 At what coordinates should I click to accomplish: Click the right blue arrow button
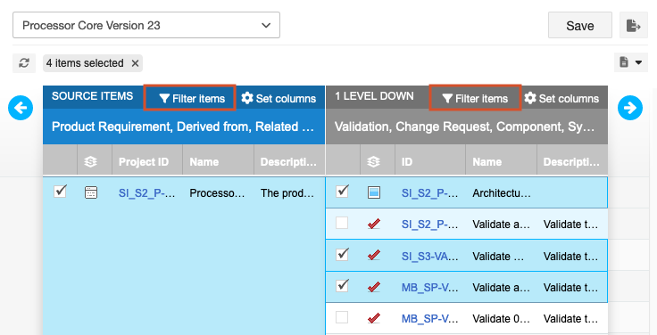pyautogui.click(x=629, y=108)
